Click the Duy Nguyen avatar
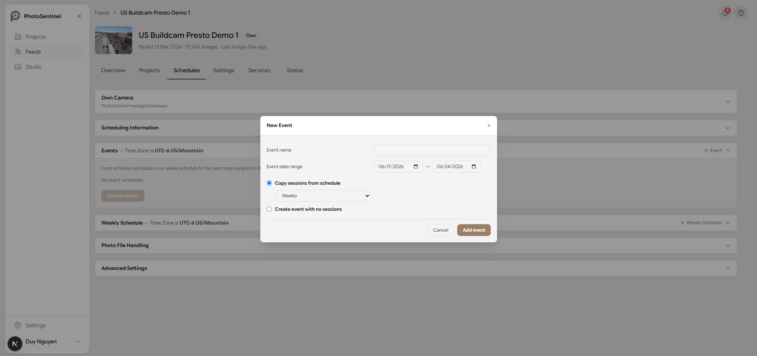Viewport: 757px width, 356px height. click(x=15, y=343)
